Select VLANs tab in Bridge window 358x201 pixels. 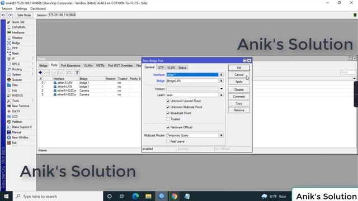tap(88, 66)
